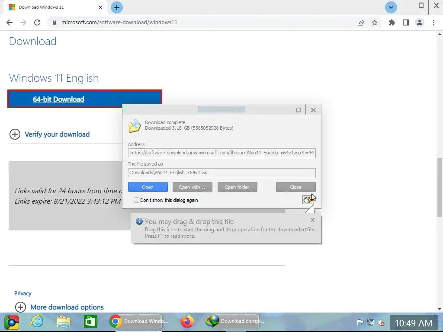Click the page vertical scrollbar thumb
The height and width of the screenshot is (332, 443).
(x=440, y=187)
